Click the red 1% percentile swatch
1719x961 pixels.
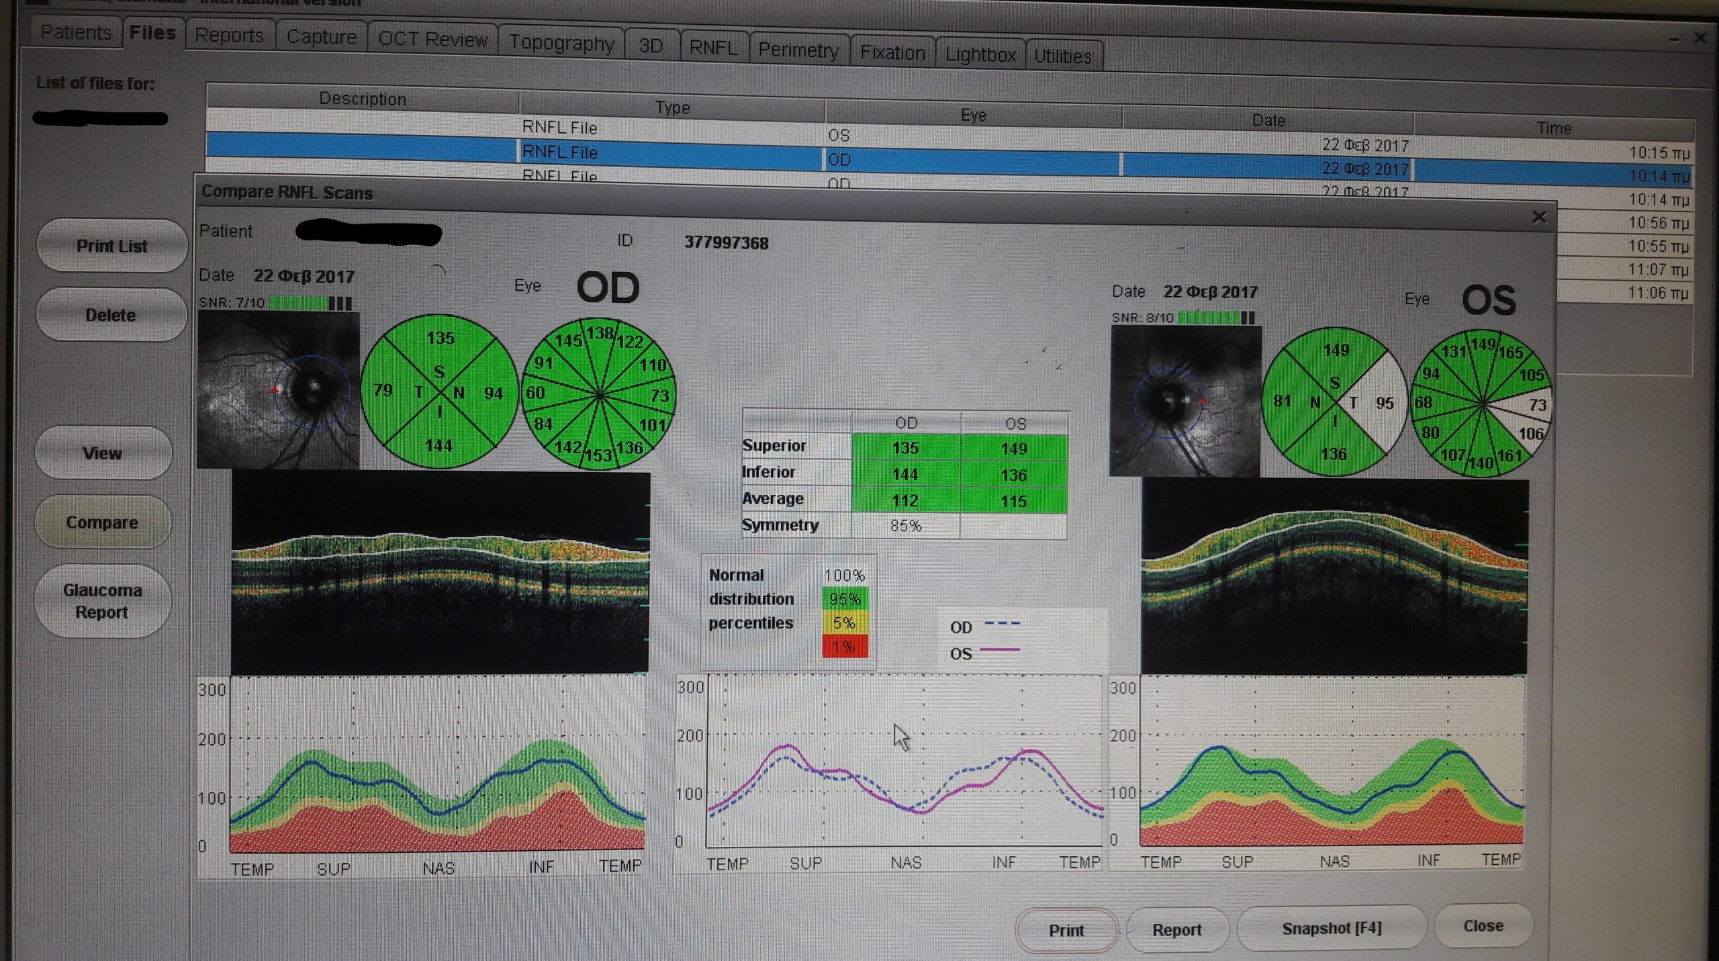pos(844,647)
